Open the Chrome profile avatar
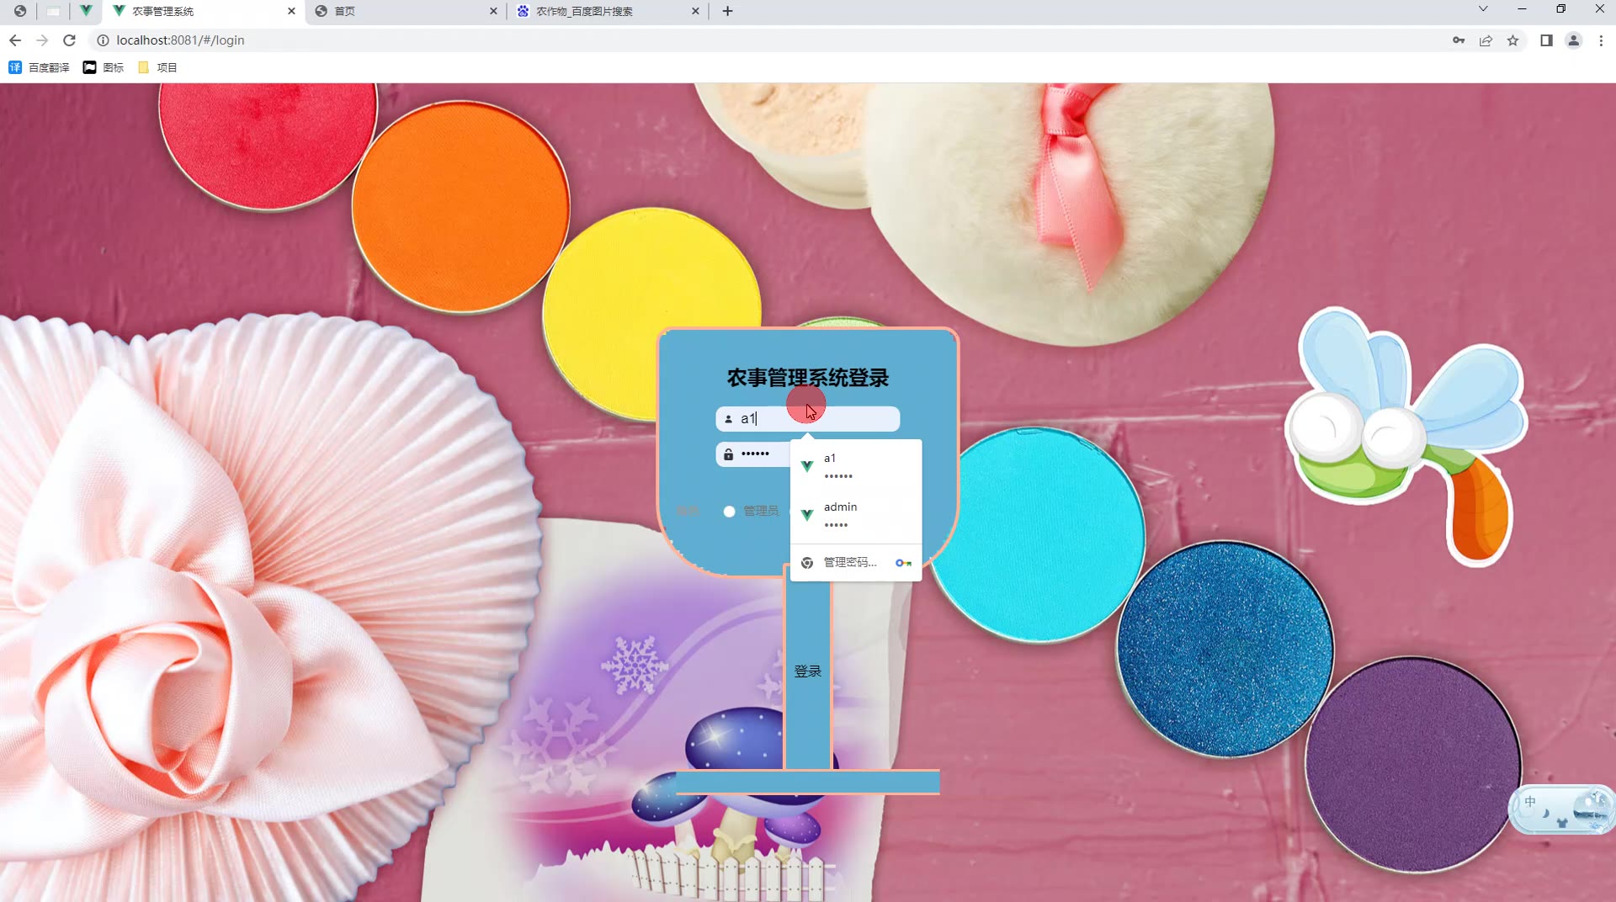 coord(1573,40)
